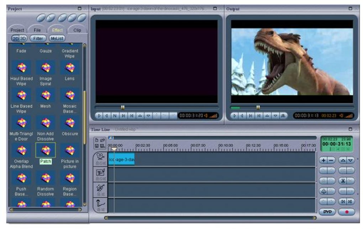Screen dimensions: 363x229
Task: Play the Input monitor video
Action: click(x=99, y=116)
